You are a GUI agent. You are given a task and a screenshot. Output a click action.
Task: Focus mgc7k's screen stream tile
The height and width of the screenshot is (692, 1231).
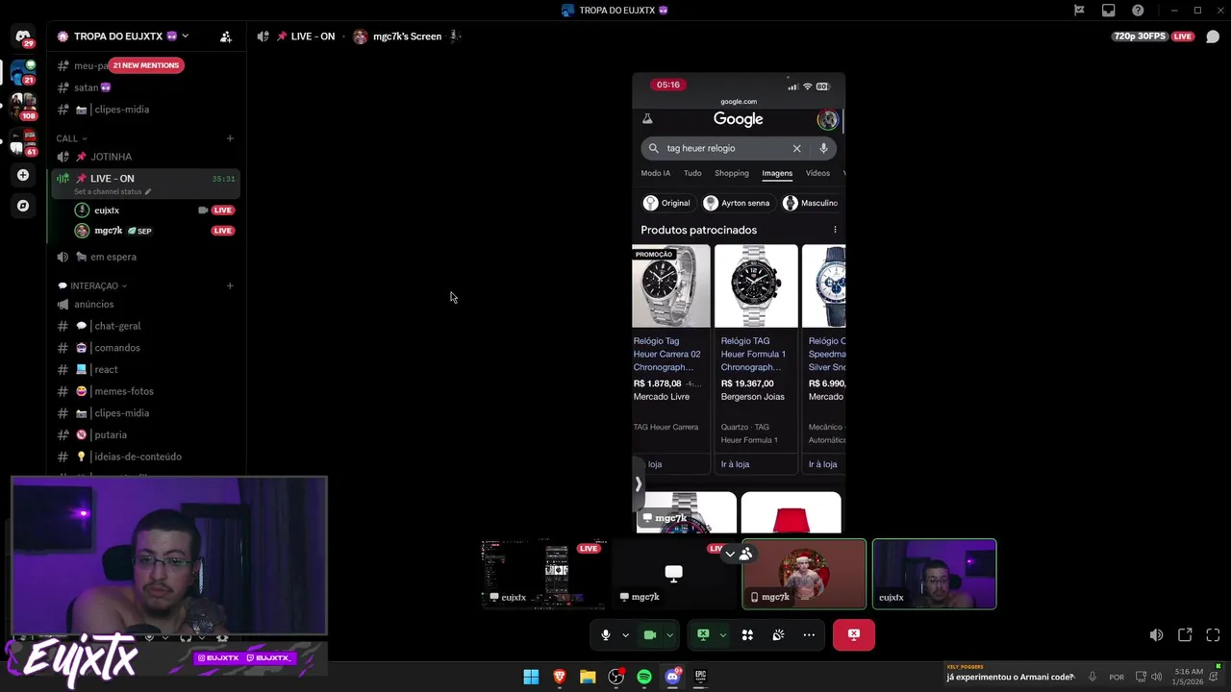[674, 574]
